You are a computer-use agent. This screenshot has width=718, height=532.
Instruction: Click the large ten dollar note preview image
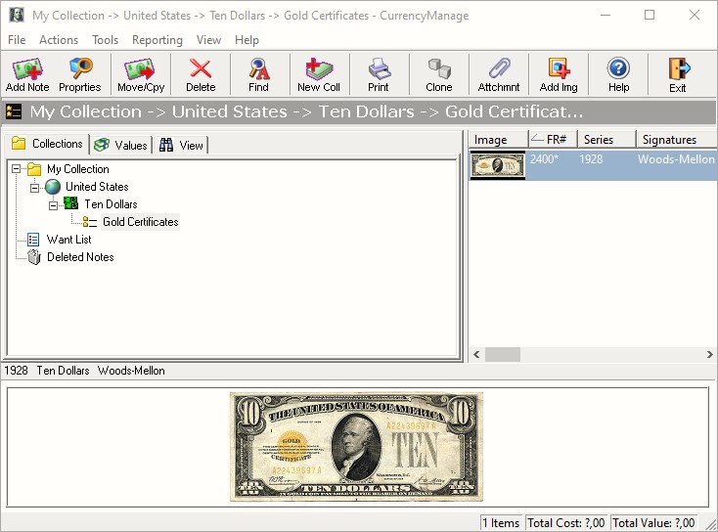pos(356,446)
